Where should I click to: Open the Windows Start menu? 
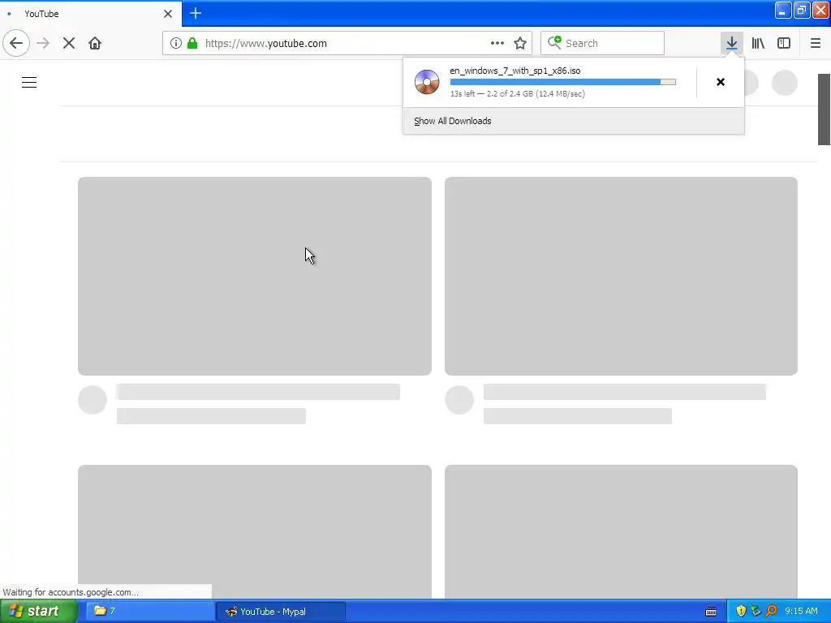[39, 612]
